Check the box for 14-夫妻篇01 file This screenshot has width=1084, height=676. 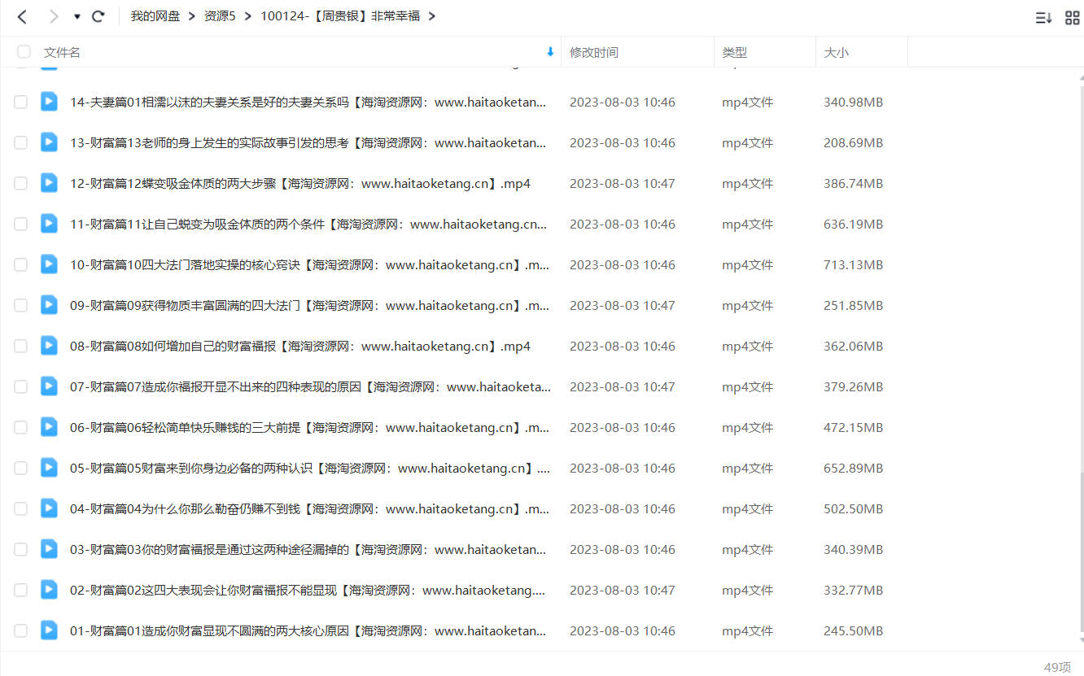click(x=20, y=102)
